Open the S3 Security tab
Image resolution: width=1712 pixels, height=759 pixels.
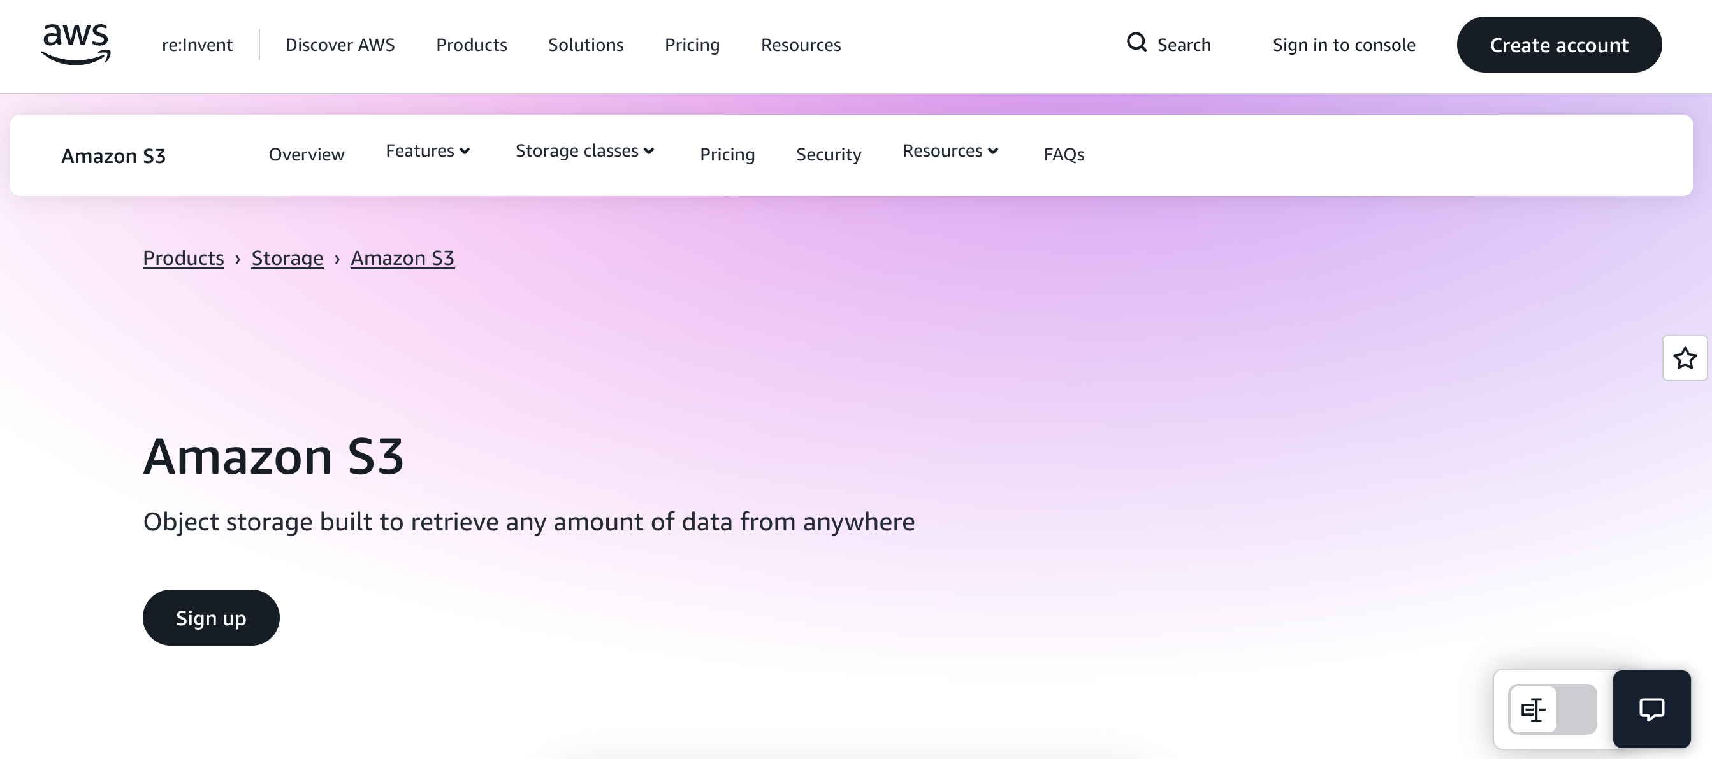pos(828,155)
